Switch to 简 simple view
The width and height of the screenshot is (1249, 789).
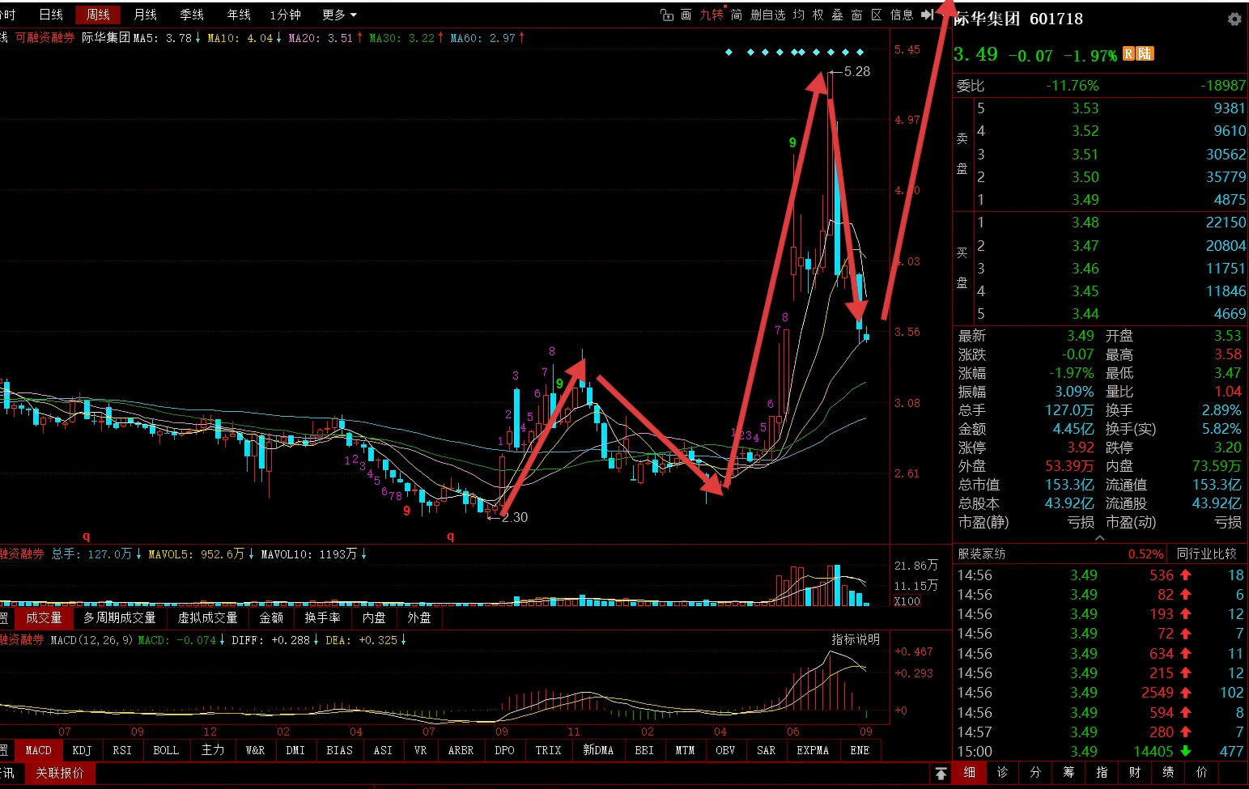point(737,15)
